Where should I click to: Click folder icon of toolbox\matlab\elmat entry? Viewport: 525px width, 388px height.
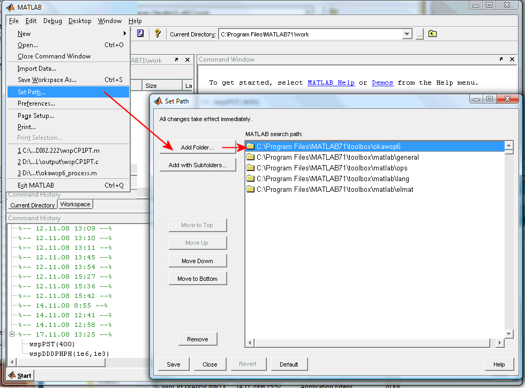(x=251, y=189)
